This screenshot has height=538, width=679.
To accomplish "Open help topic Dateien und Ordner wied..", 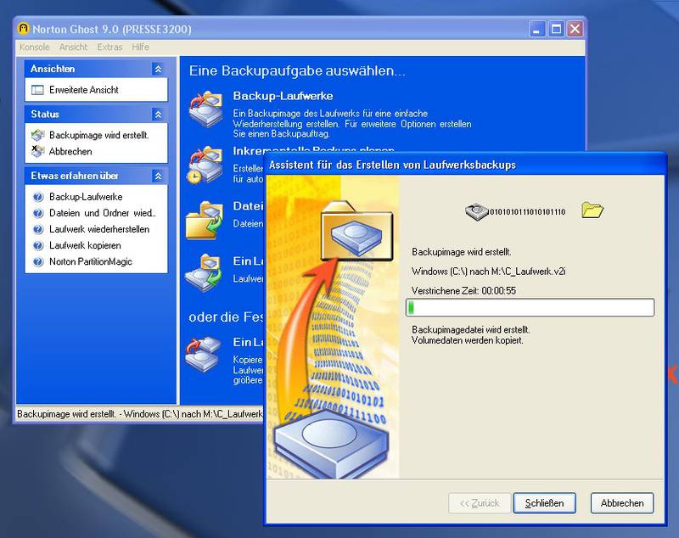I will tap(102, 213).
